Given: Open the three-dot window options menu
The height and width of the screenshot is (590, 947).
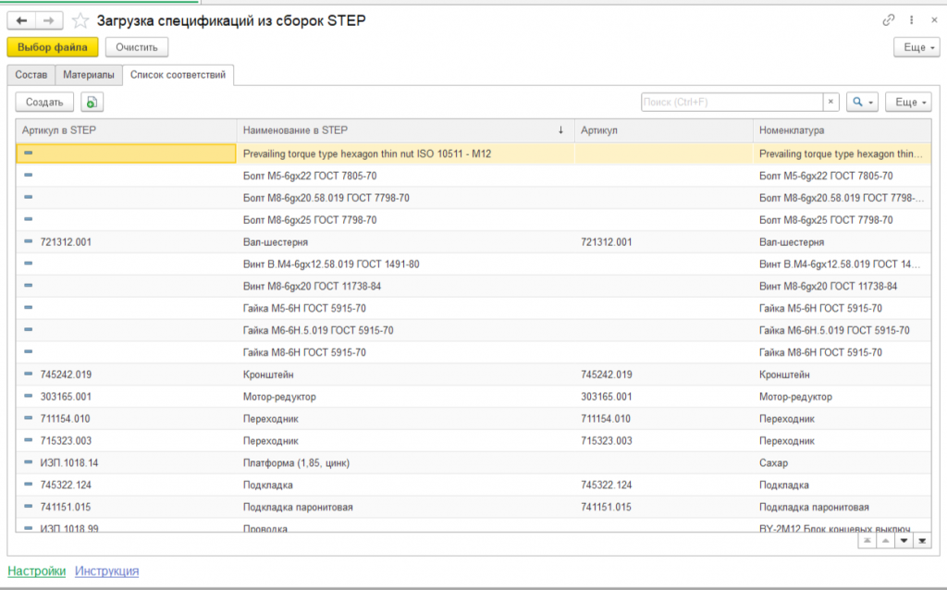Looking at the screenshot, I should [x=911, y=19].
